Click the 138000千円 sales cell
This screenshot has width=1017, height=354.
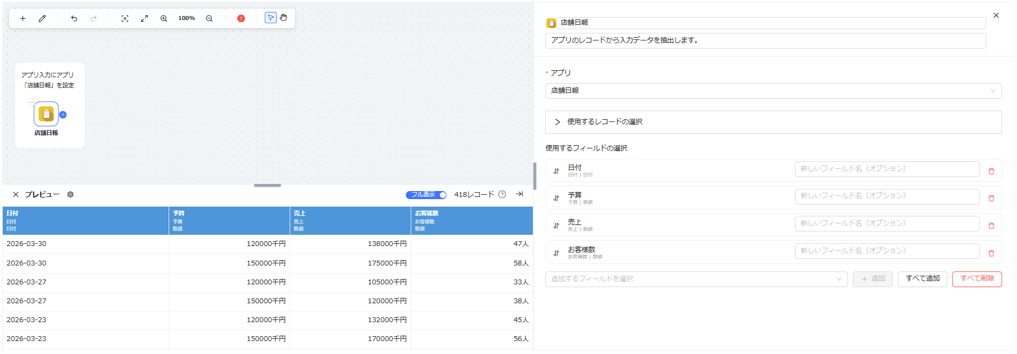point(350,244)
